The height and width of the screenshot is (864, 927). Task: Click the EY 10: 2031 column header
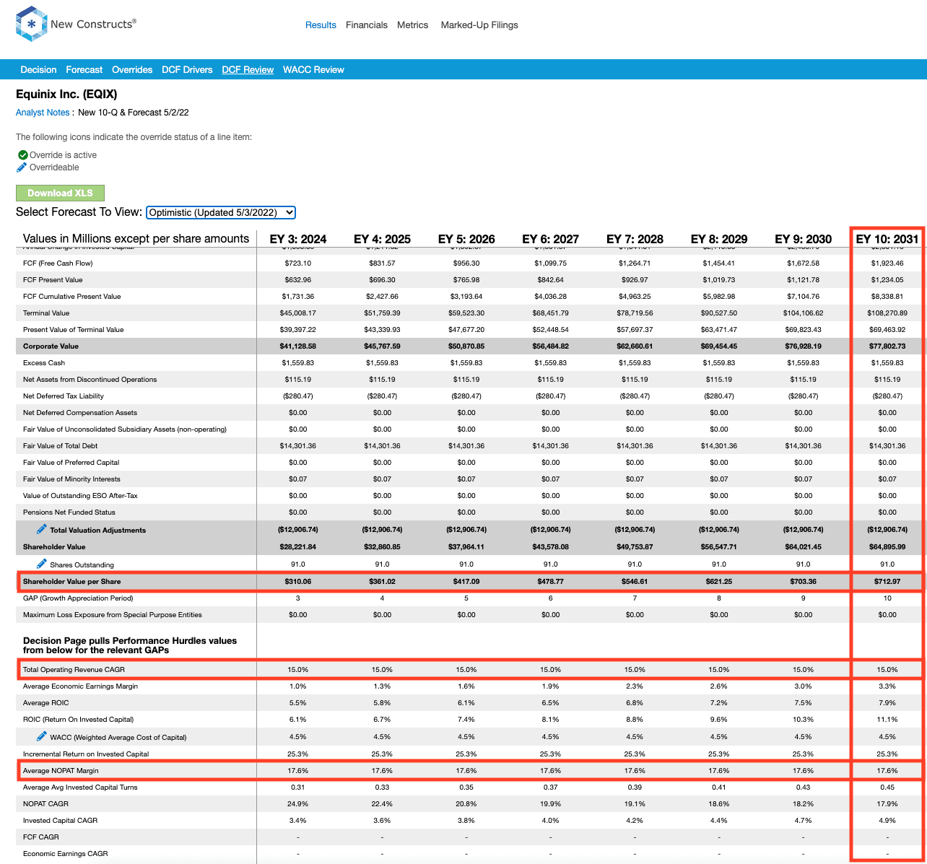click(887, 239)
